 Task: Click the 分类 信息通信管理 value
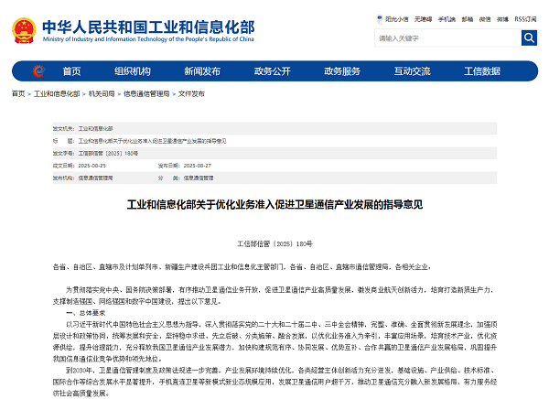(199, 178)
